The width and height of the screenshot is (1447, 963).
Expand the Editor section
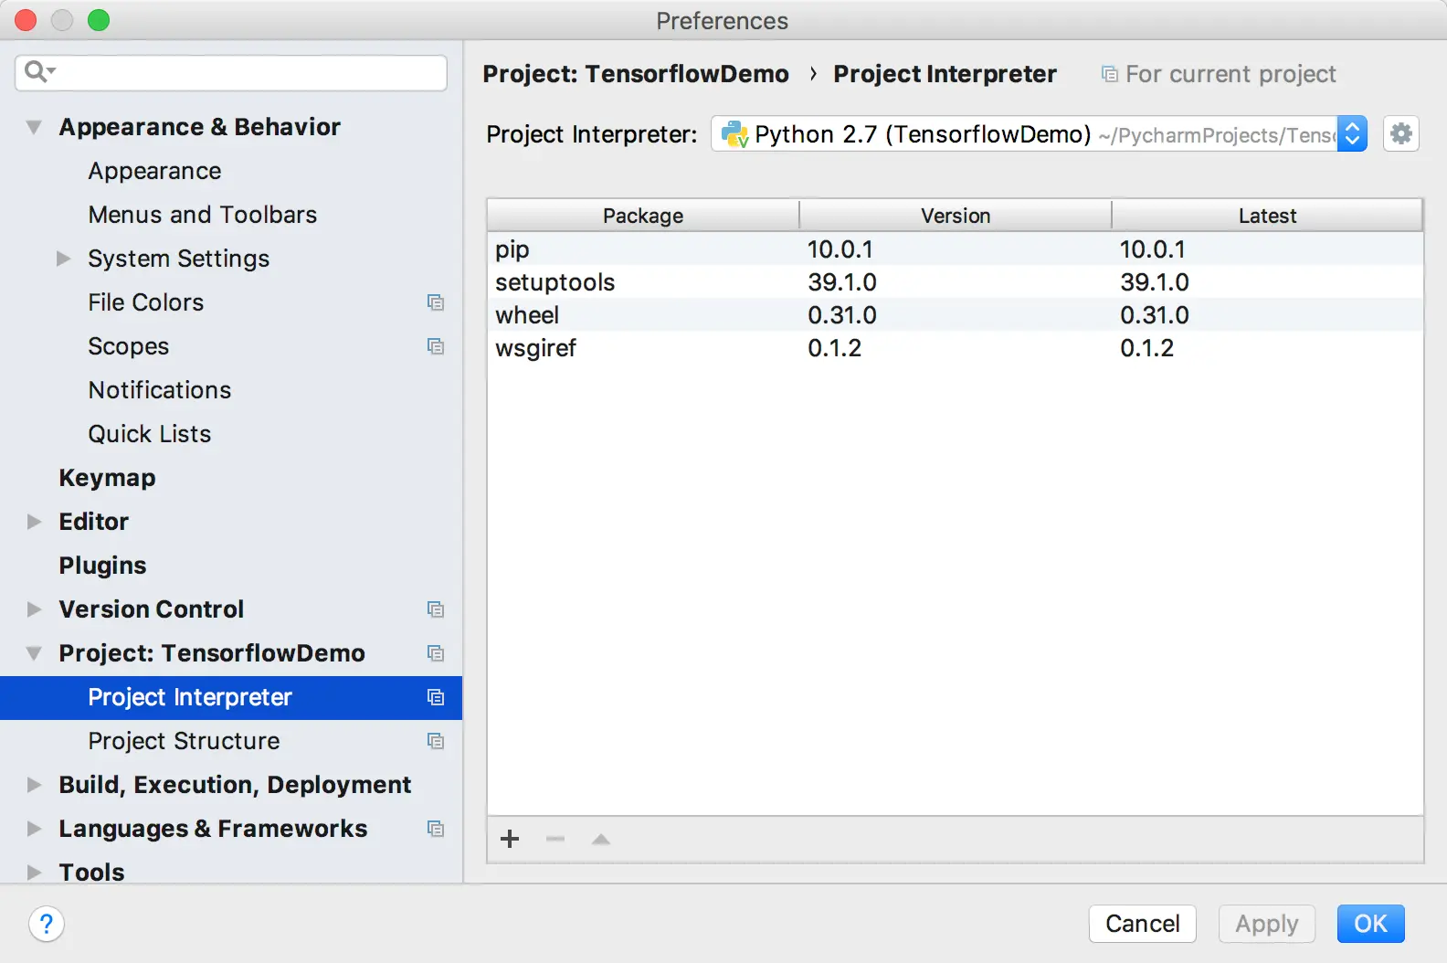(x=34, y=522)
